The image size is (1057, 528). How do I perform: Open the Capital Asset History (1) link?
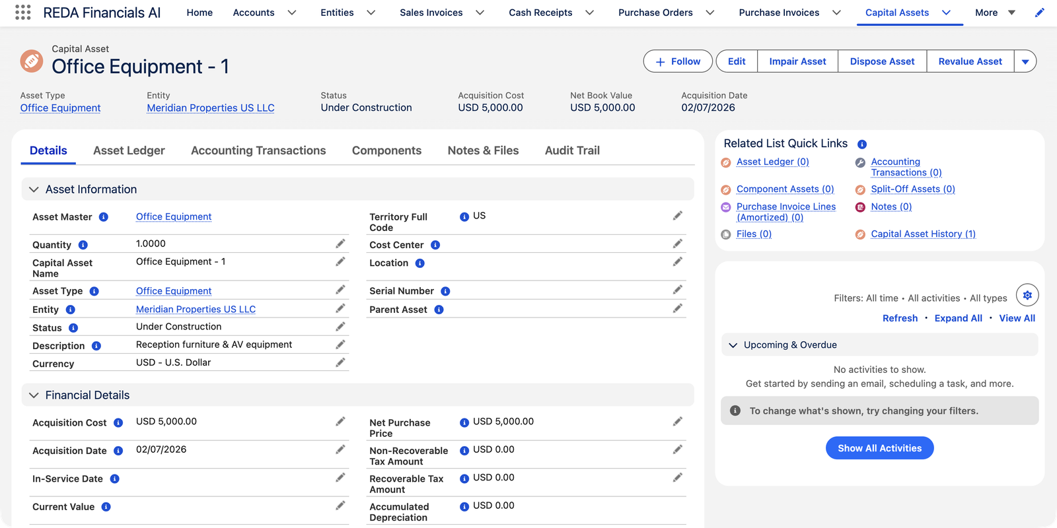tap(923, 234)
